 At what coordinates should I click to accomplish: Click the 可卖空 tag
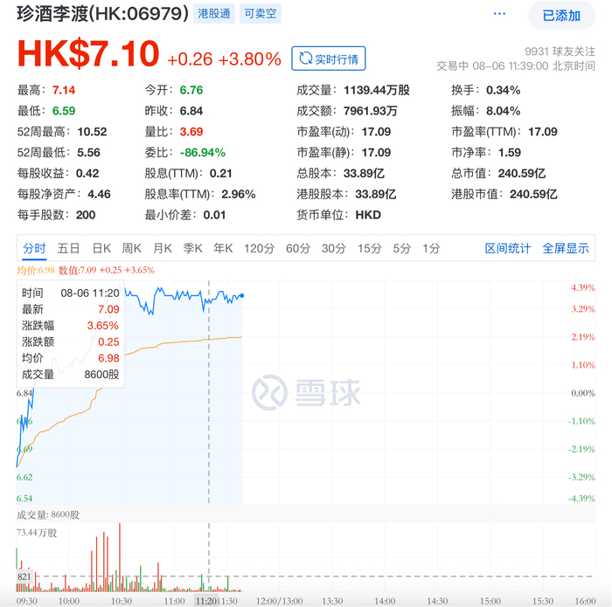[x=260, y=15]
